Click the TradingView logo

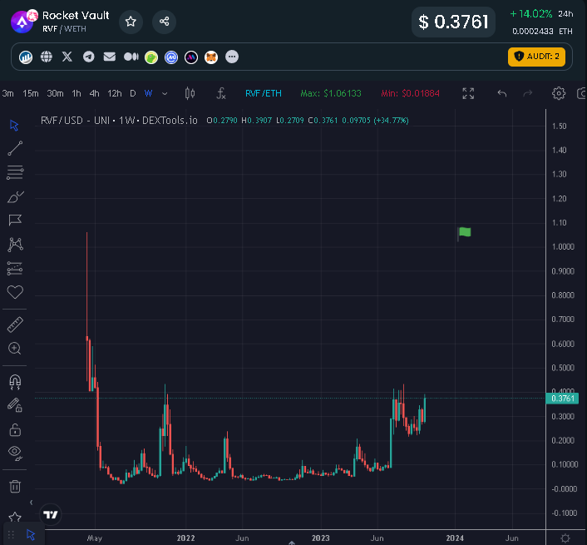coord(51,515)
